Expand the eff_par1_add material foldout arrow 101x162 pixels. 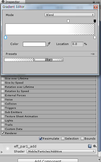pos(2,152)
